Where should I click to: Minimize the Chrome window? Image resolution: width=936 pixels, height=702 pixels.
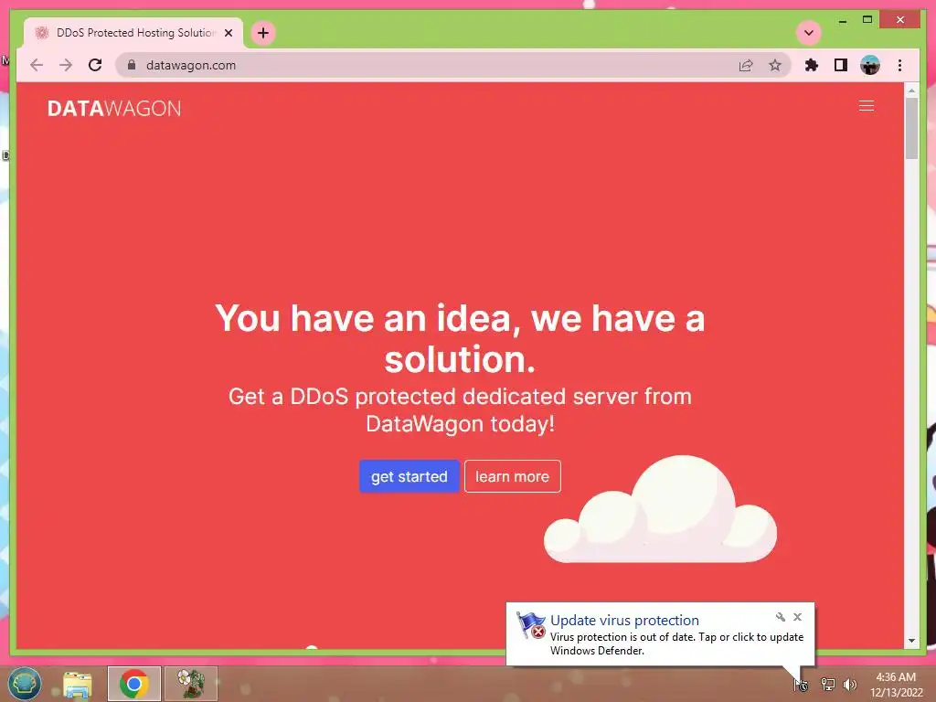tap(842, 21)
